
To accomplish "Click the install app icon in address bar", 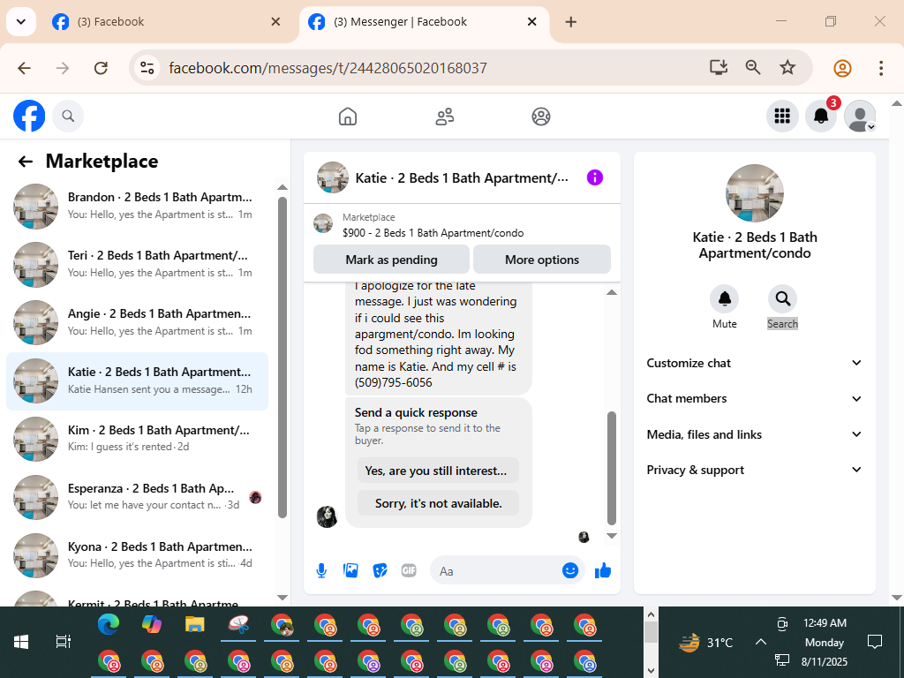I will (x=719, y=67).
